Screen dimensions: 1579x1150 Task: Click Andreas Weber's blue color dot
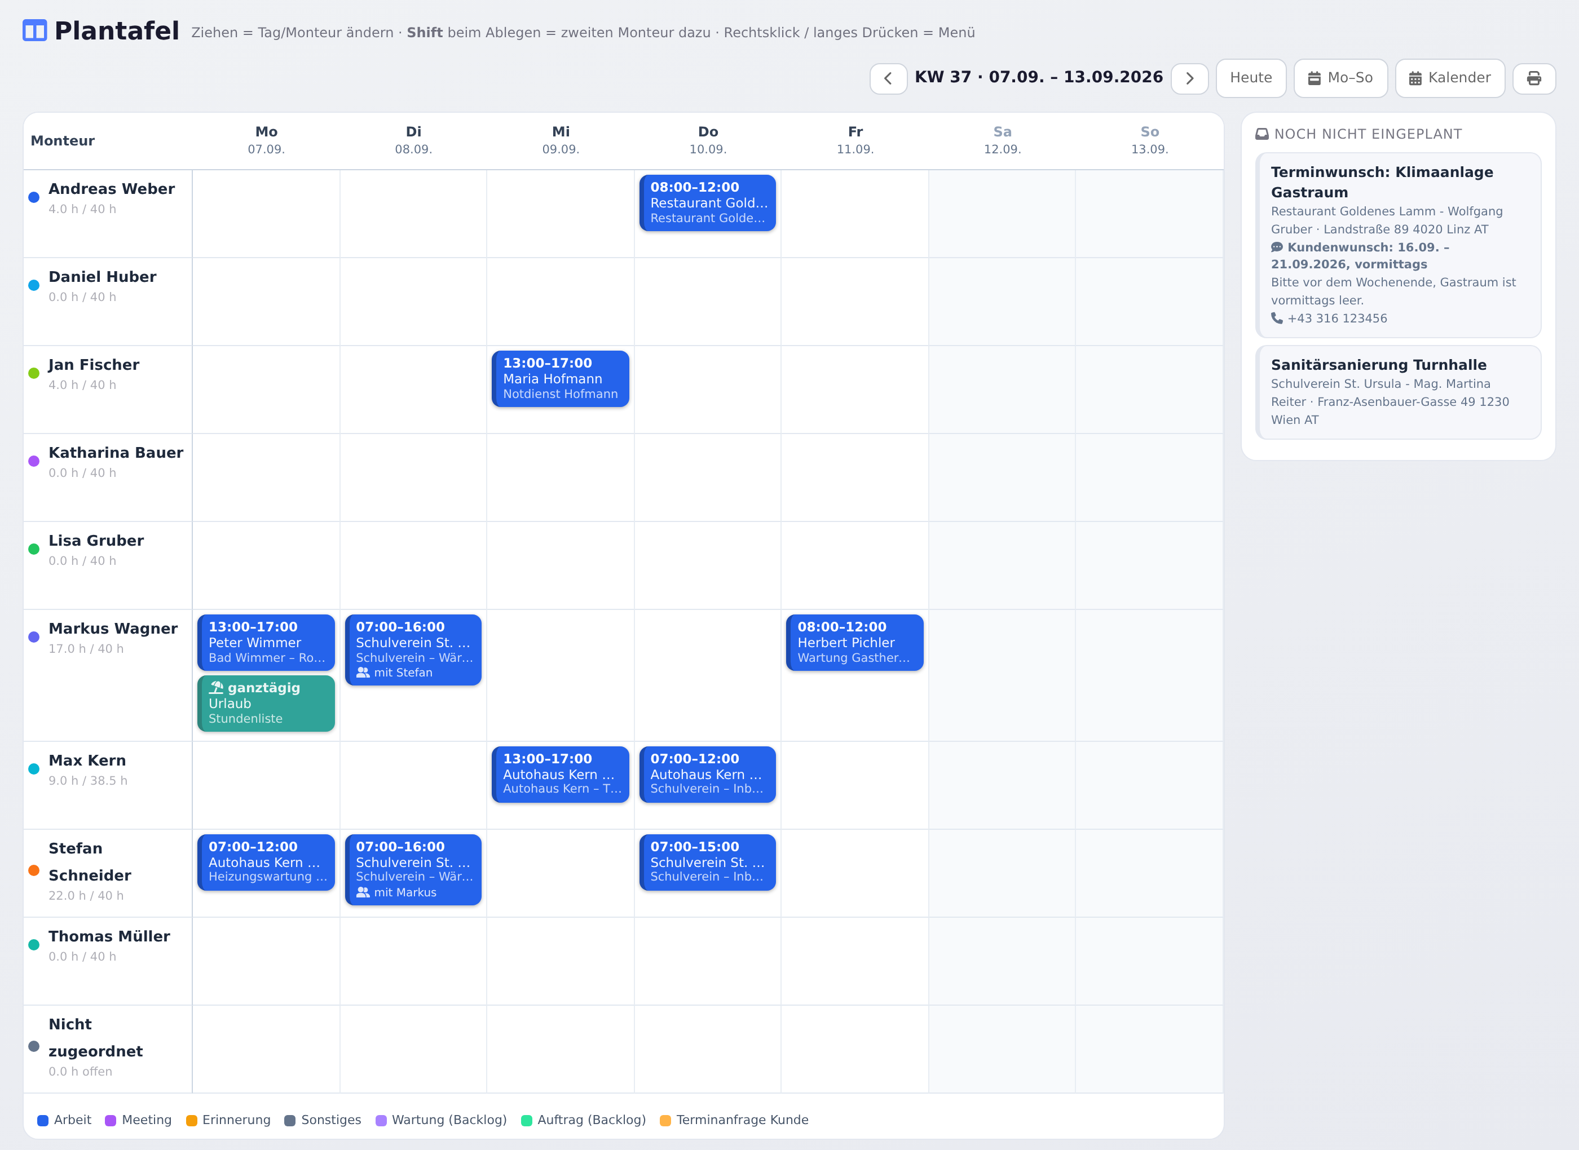tap(33, 197)
